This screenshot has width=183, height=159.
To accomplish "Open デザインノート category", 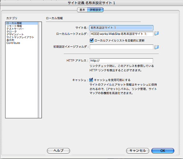I will 15,34.
